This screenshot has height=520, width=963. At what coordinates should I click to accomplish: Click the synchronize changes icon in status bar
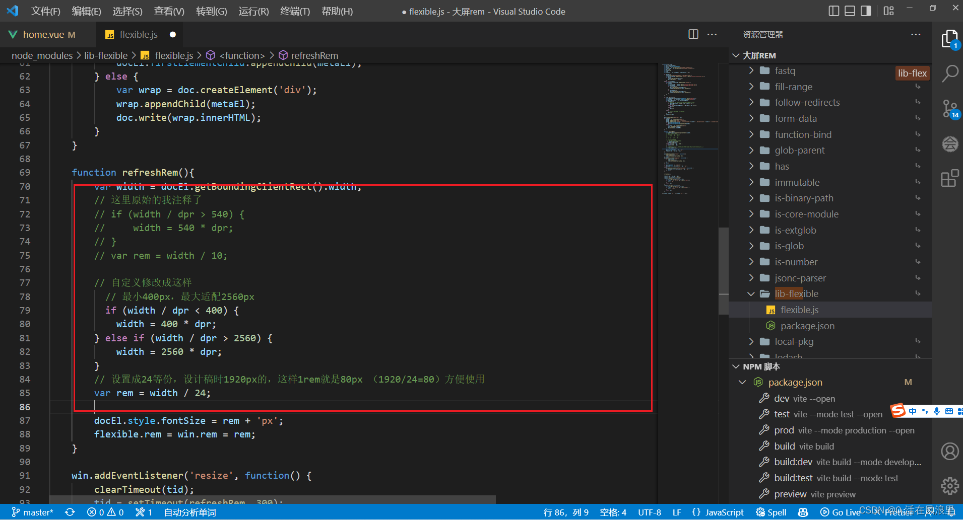coord(70,512)
